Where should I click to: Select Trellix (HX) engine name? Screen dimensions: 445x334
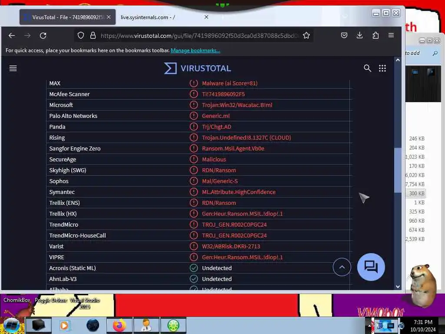coord(63,214)
